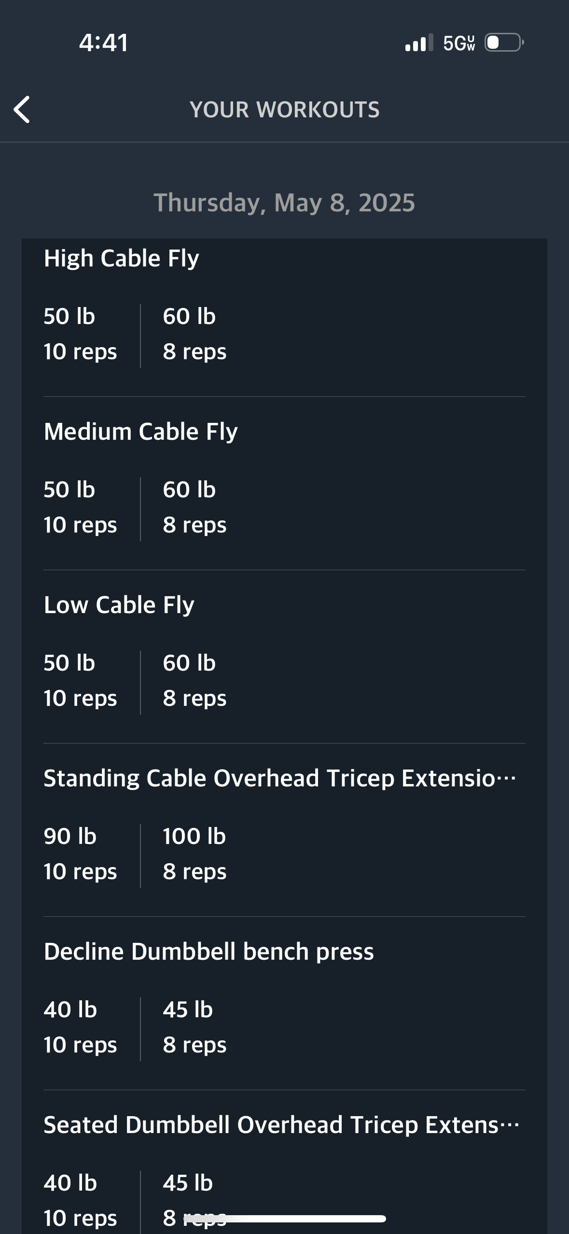Tap the cellular signal strength icon
The height and width of the screenshot is (1234, 569).
pyautogui.click(x=419, y=43)
